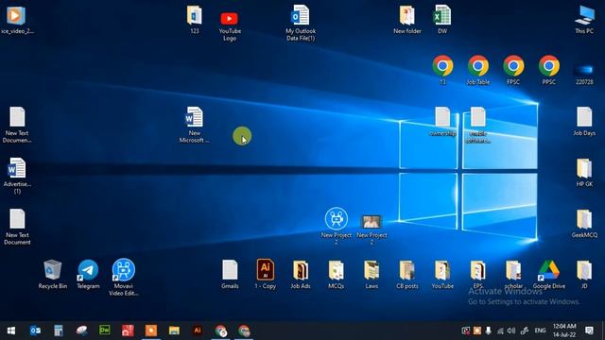Viewport: 605px width, 340px height.
Task: Open the Job Ads folder
Action: pyautogui.click(x=301, y=270)
